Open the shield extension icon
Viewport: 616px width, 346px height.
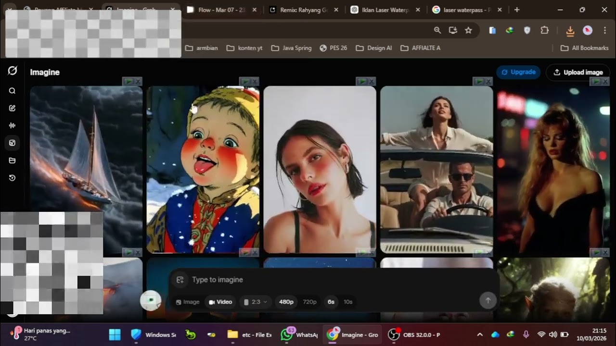click(x=527, y=30)
